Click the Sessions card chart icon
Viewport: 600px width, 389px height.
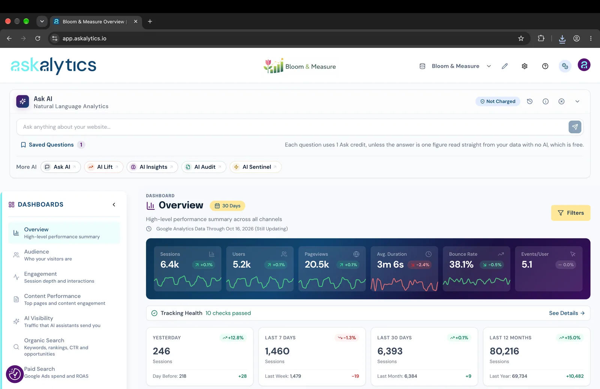tap(211, 254)
